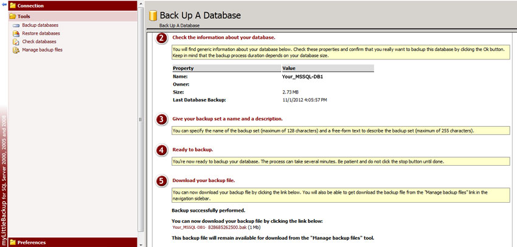Viewport: 517px width, 247px height.
Task: Click the Preferences folder icon
Action: (x=13, y=242)
